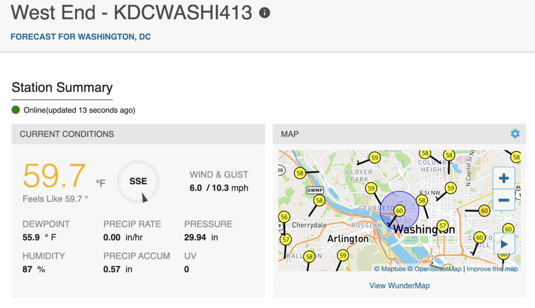Click the MAP panel header label
Image resolution: width=535 pixels, height=308 pixels.
[x=289, y=134]
